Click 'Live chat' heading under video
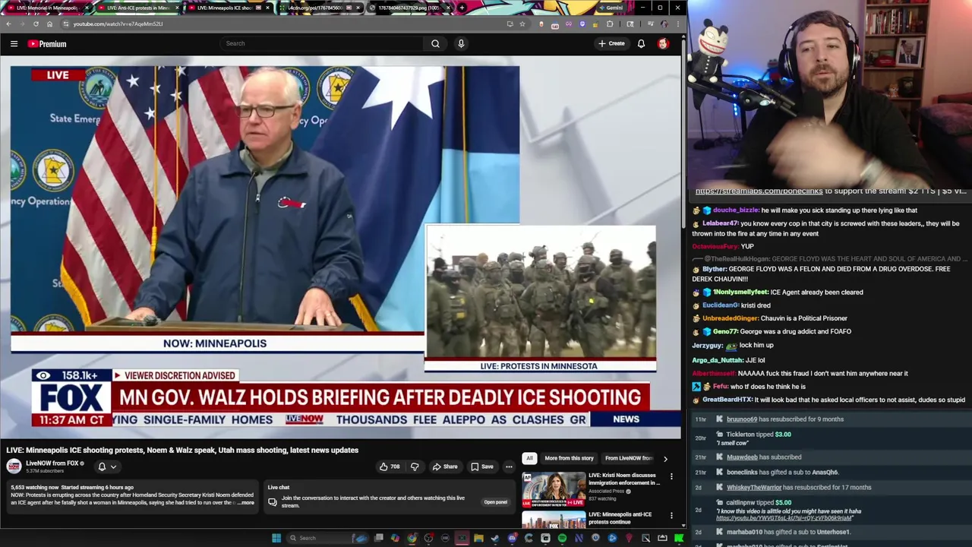The image size is (972, 547). click(x=278, y=487)
